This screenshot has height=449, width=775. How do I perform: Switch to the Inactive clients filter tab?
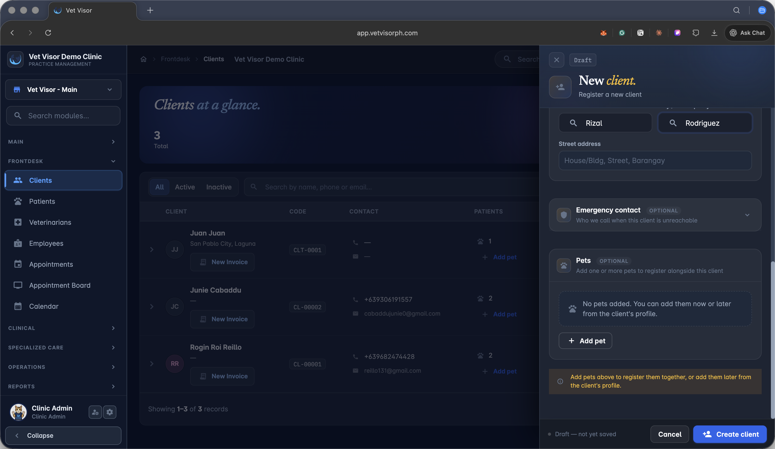[219, 187]
